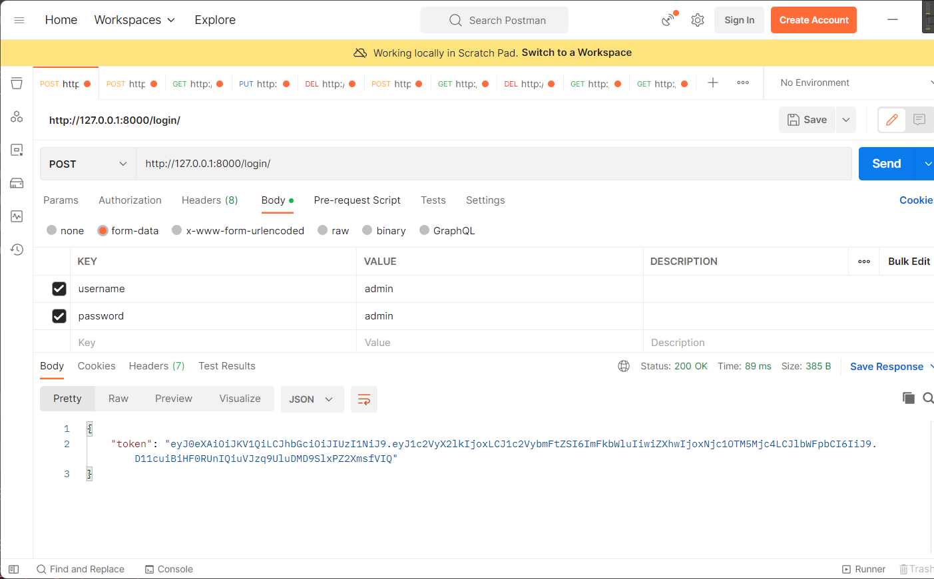Open the Pre-request Script tab

tap(357, 200)
